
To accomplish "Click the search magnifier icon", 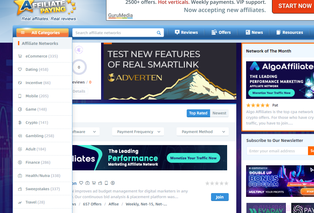I will click(x=159, y=33).
